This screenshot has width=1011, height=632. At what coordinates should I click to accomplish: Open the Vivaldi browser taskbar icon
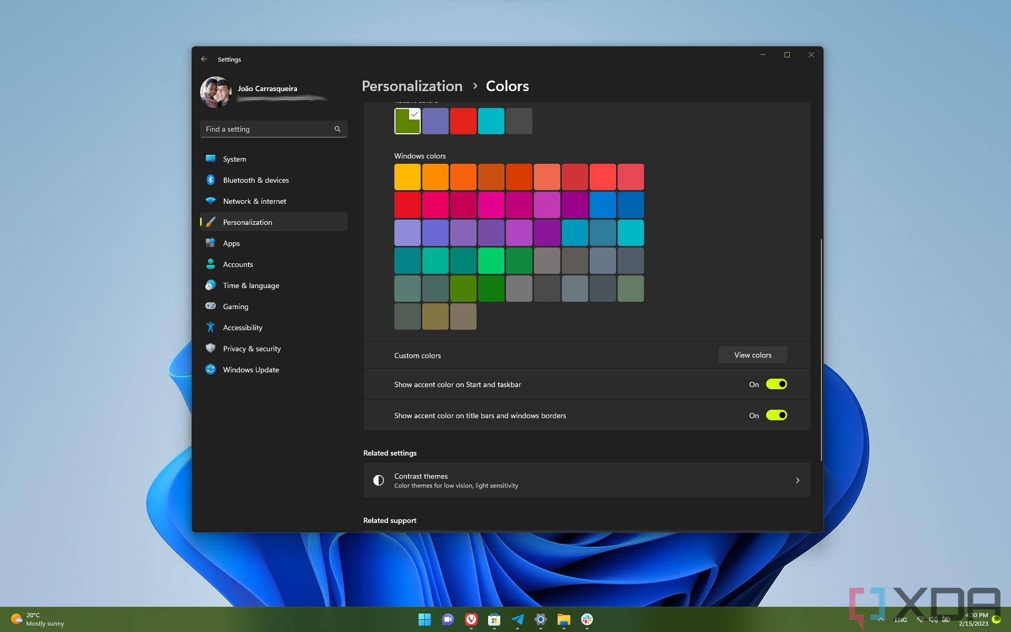tap(471, 619)
